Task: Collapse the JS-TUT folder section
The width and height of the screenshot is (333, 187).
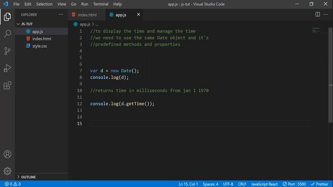Action: coord(42,24)
